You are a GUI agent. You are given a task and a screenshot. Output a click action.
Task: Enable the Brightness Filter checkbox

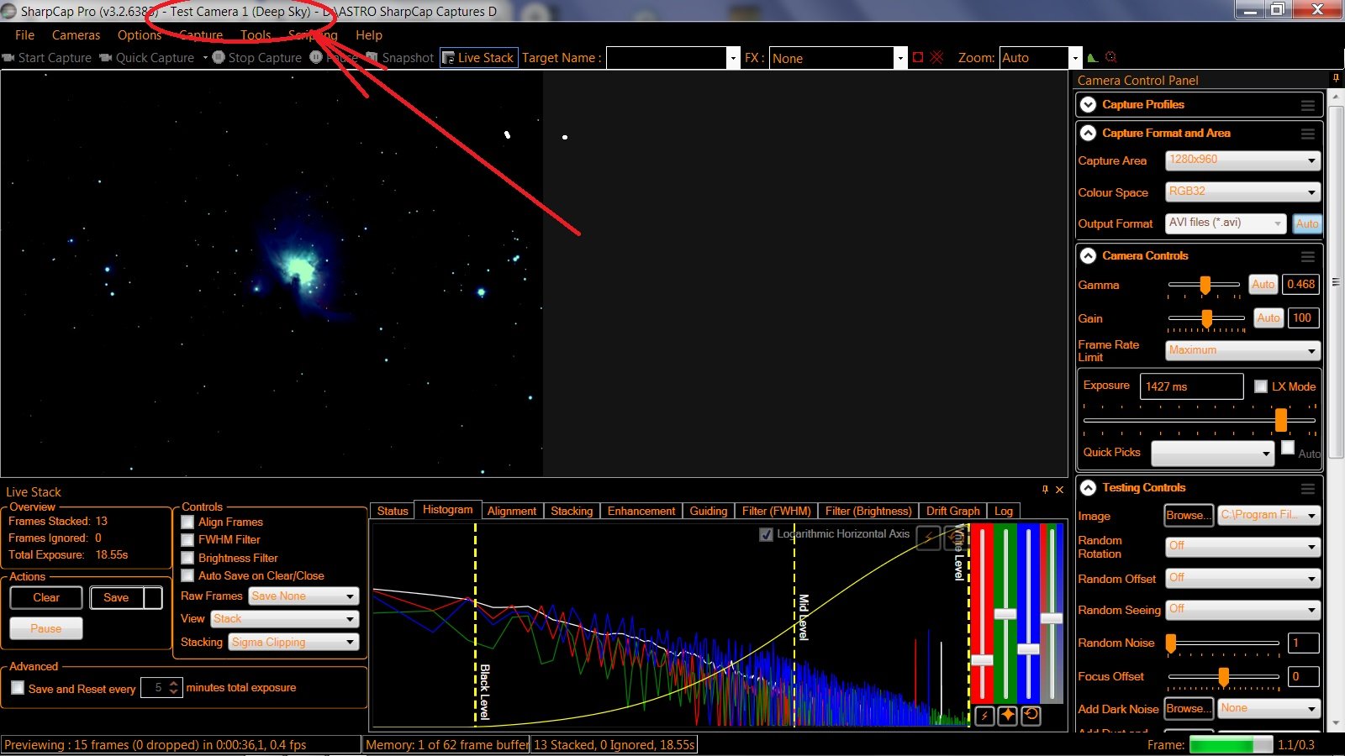point(187,558)
